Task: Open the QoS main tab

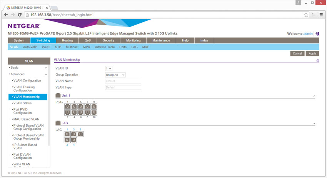Action: pyautogui.click(x=88, y=41)
